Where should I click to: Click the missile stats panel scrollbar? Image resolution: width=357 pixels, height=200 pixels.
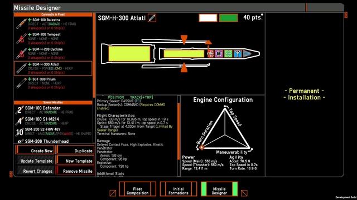pyautogui.click(x=178, y=131)
